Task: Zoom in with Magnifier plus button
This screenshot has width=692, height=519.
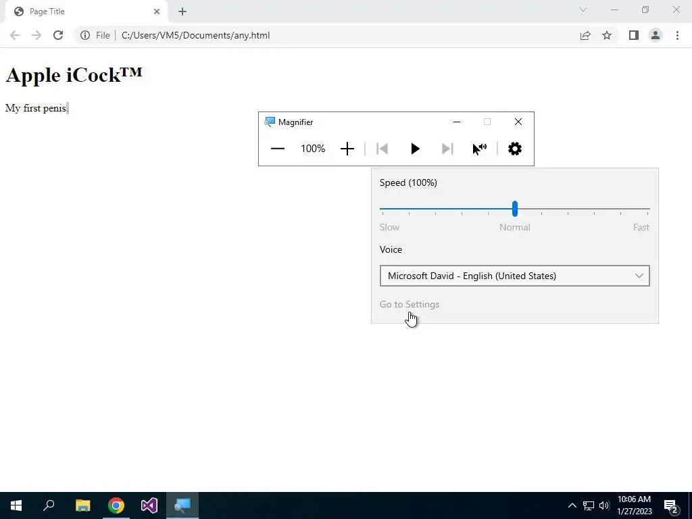Action: pyautogui.click(x=347, y=149)
